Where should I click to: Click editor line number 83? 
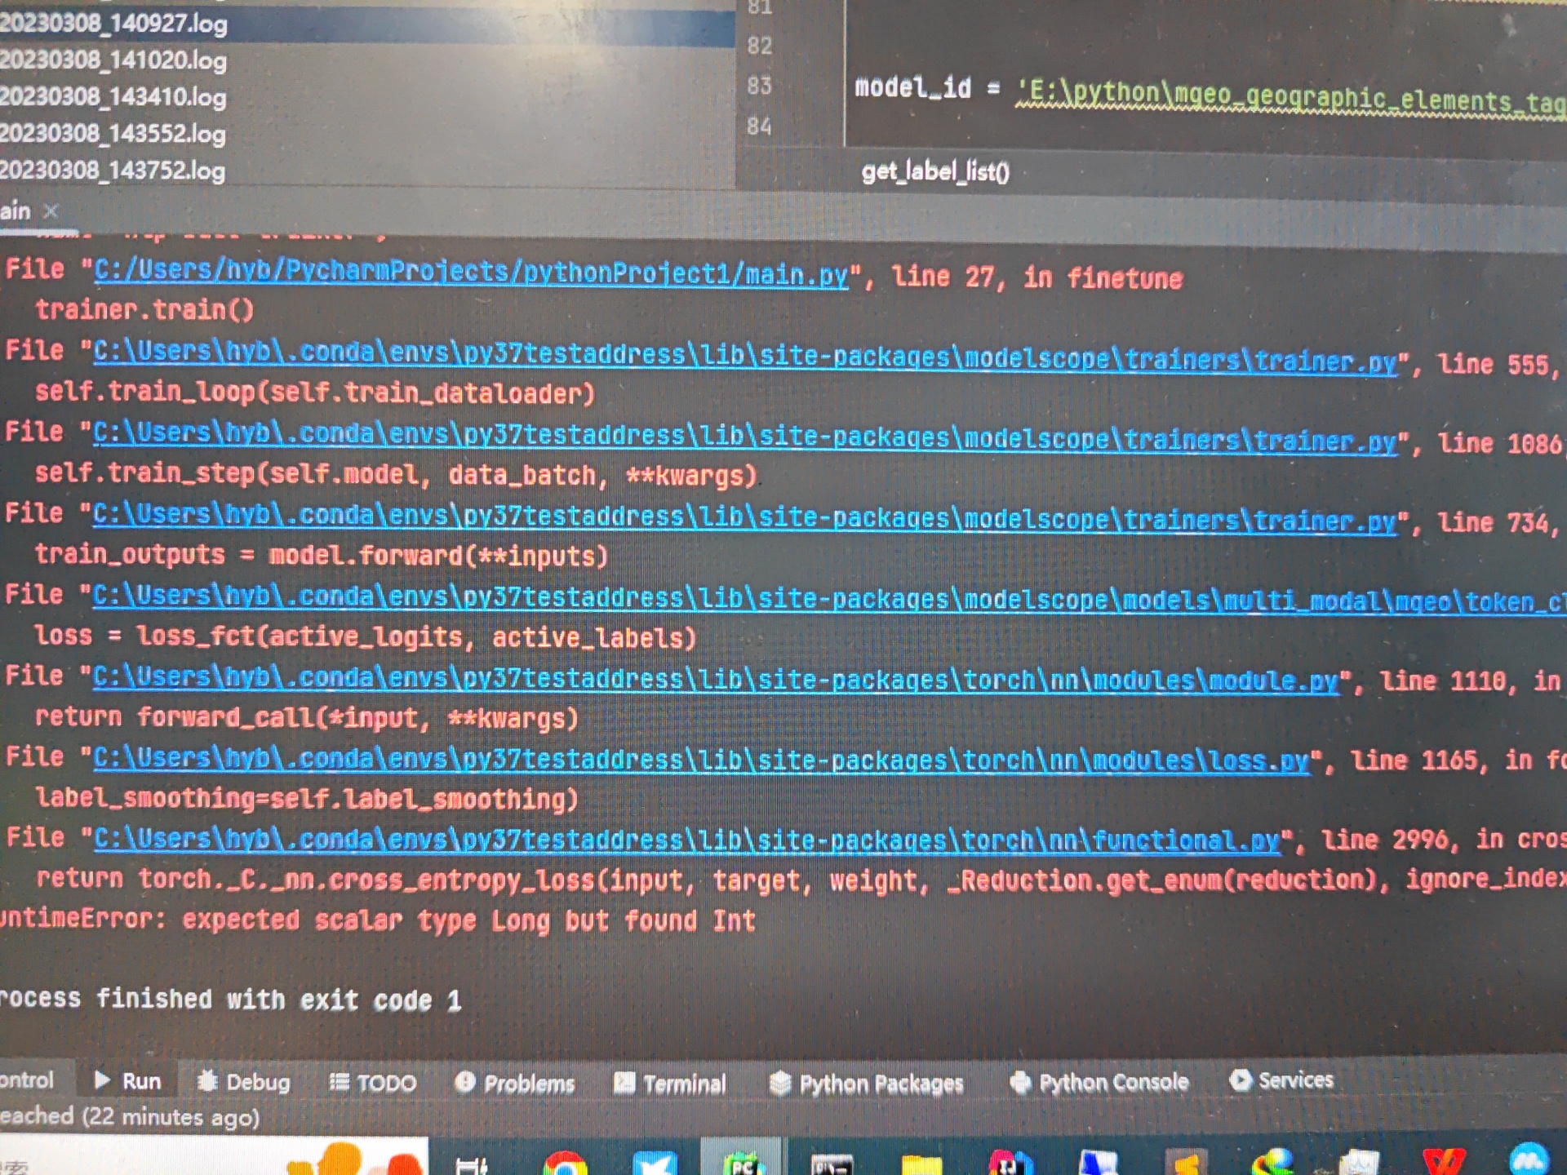[x=759, y=86]
